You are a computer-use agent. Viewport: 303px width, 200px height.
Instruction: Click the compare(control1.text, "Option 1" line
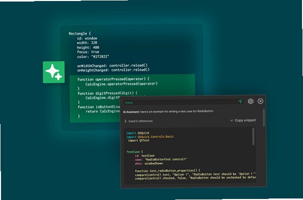pyautogui.click(x=195, y=174)
